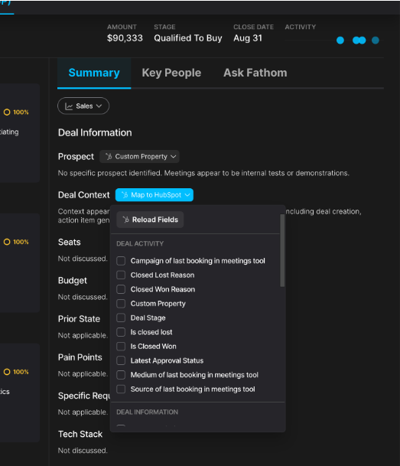Collapse the Map to HubSpot dropdown
The image size is (400, 466).
coord(154,195)
